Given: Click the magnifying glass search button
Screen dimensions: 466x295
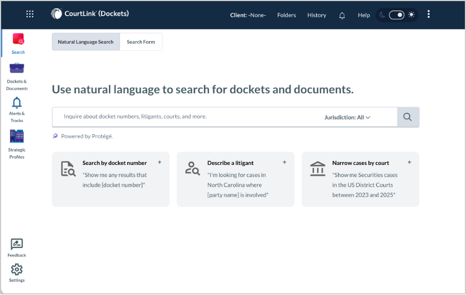Looking at the screenshot, I should click(x=408, y=117).
